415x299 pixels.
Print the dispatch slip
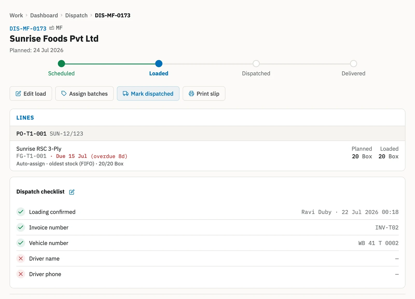point(204,94)
